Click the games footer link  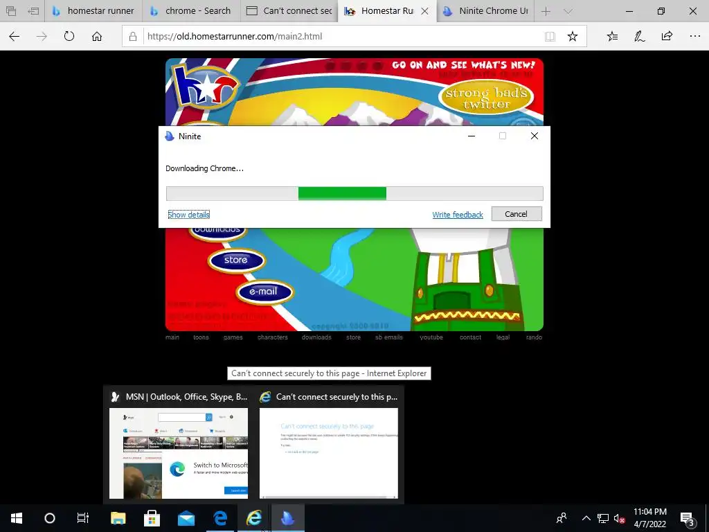pyautogui.click(x=233, y=337)
